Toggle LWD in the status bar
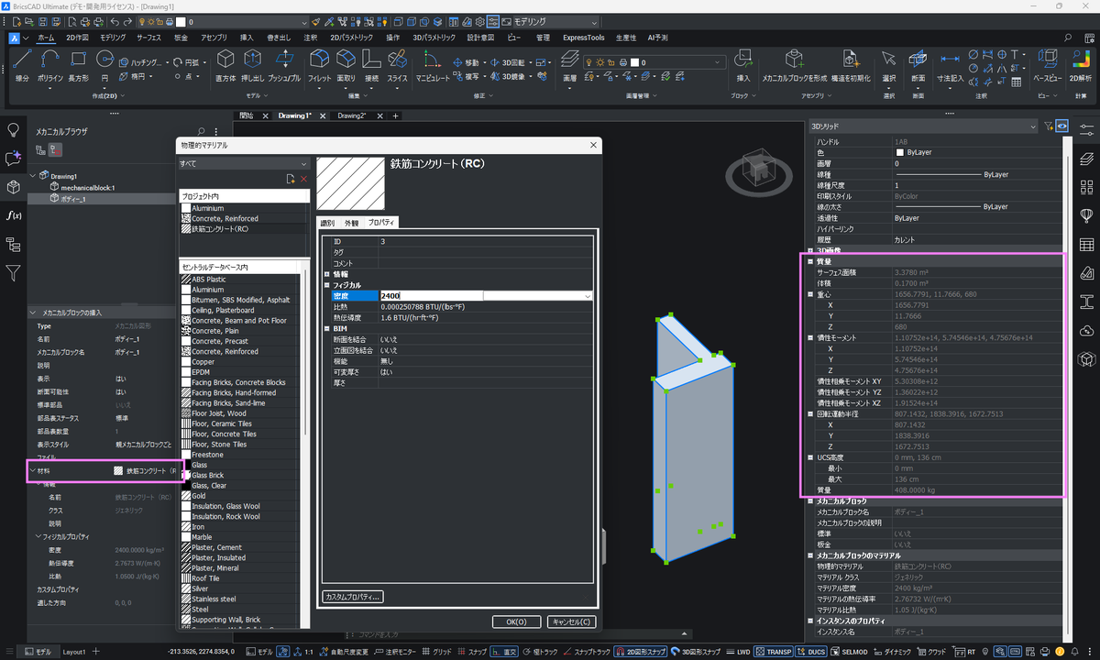The height and width of the screenshot is (660, 1100). [738, 652]
